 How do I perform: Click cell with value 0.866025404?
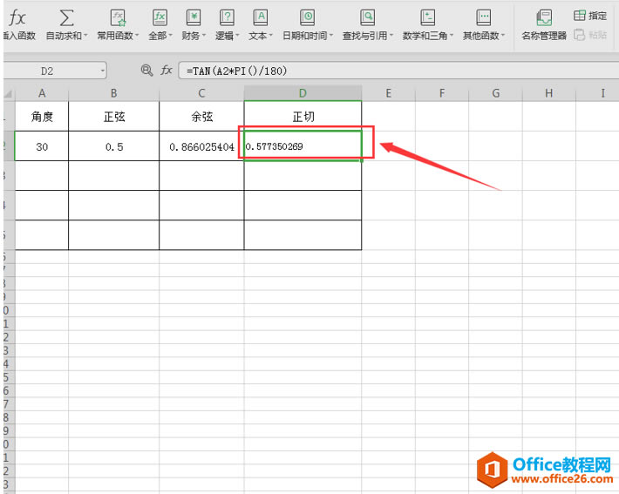[201, 146]
